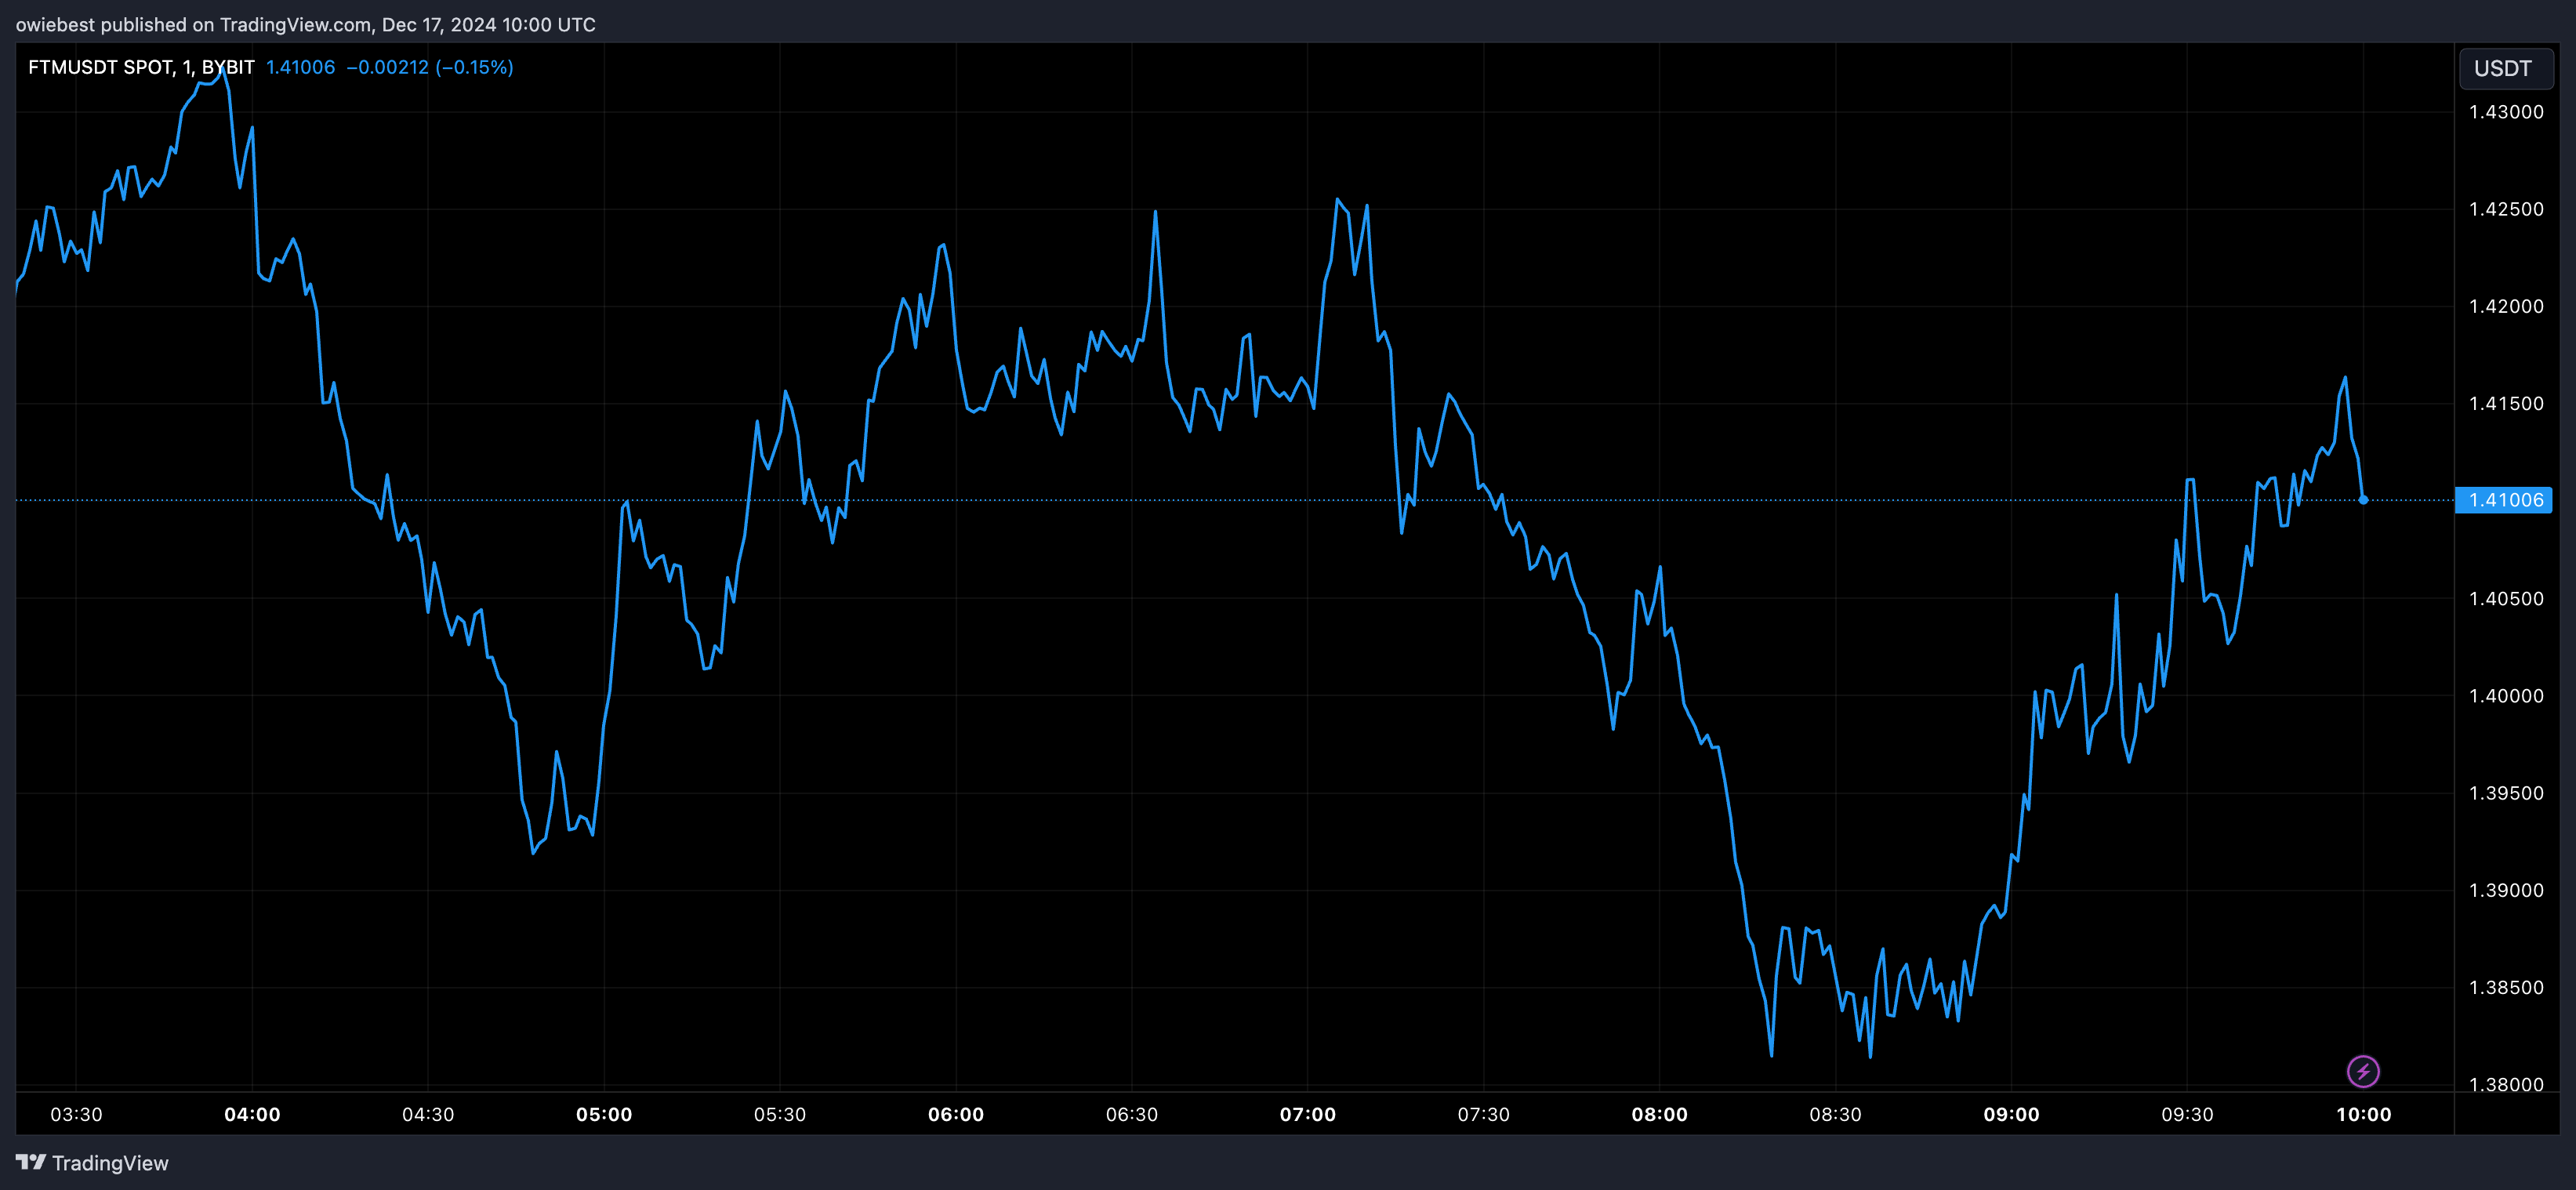This screenshot has width=2576, height=1190.
Task: Click the blue last-price dot on chart
Action: [x=2363, y=500]
